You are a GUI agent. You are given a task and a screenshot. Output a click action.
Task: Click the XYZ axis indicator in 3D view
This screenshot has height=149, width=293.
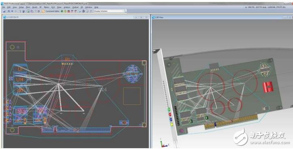click(163, 143)
